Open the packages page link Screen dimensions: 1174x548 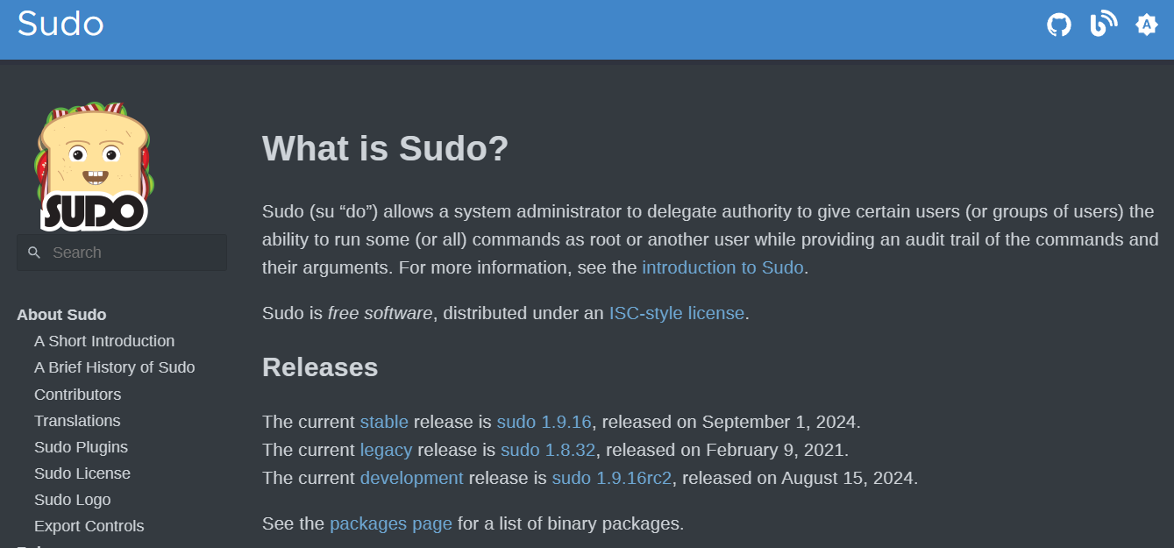(x=391, y=524)
